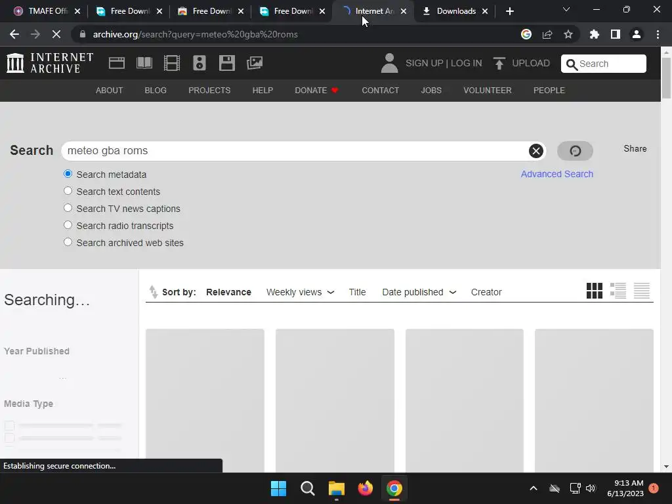Sort results by Relevance
672x504 pixels.
coord(228,292)
